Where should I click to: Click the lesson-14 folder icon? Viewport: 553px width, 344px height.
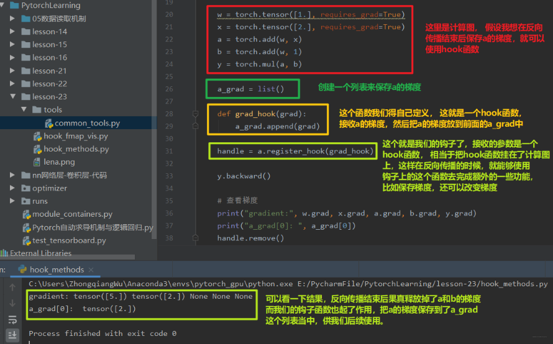pos(25,32)
